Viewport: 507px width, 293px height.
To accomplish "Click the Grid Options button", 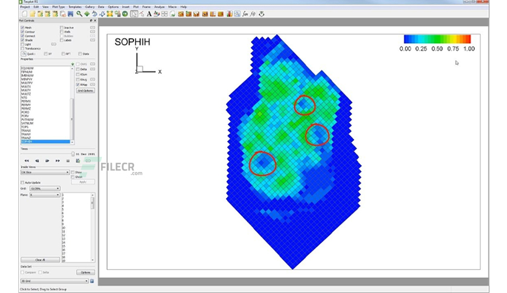I will click(x=86, y=91).
